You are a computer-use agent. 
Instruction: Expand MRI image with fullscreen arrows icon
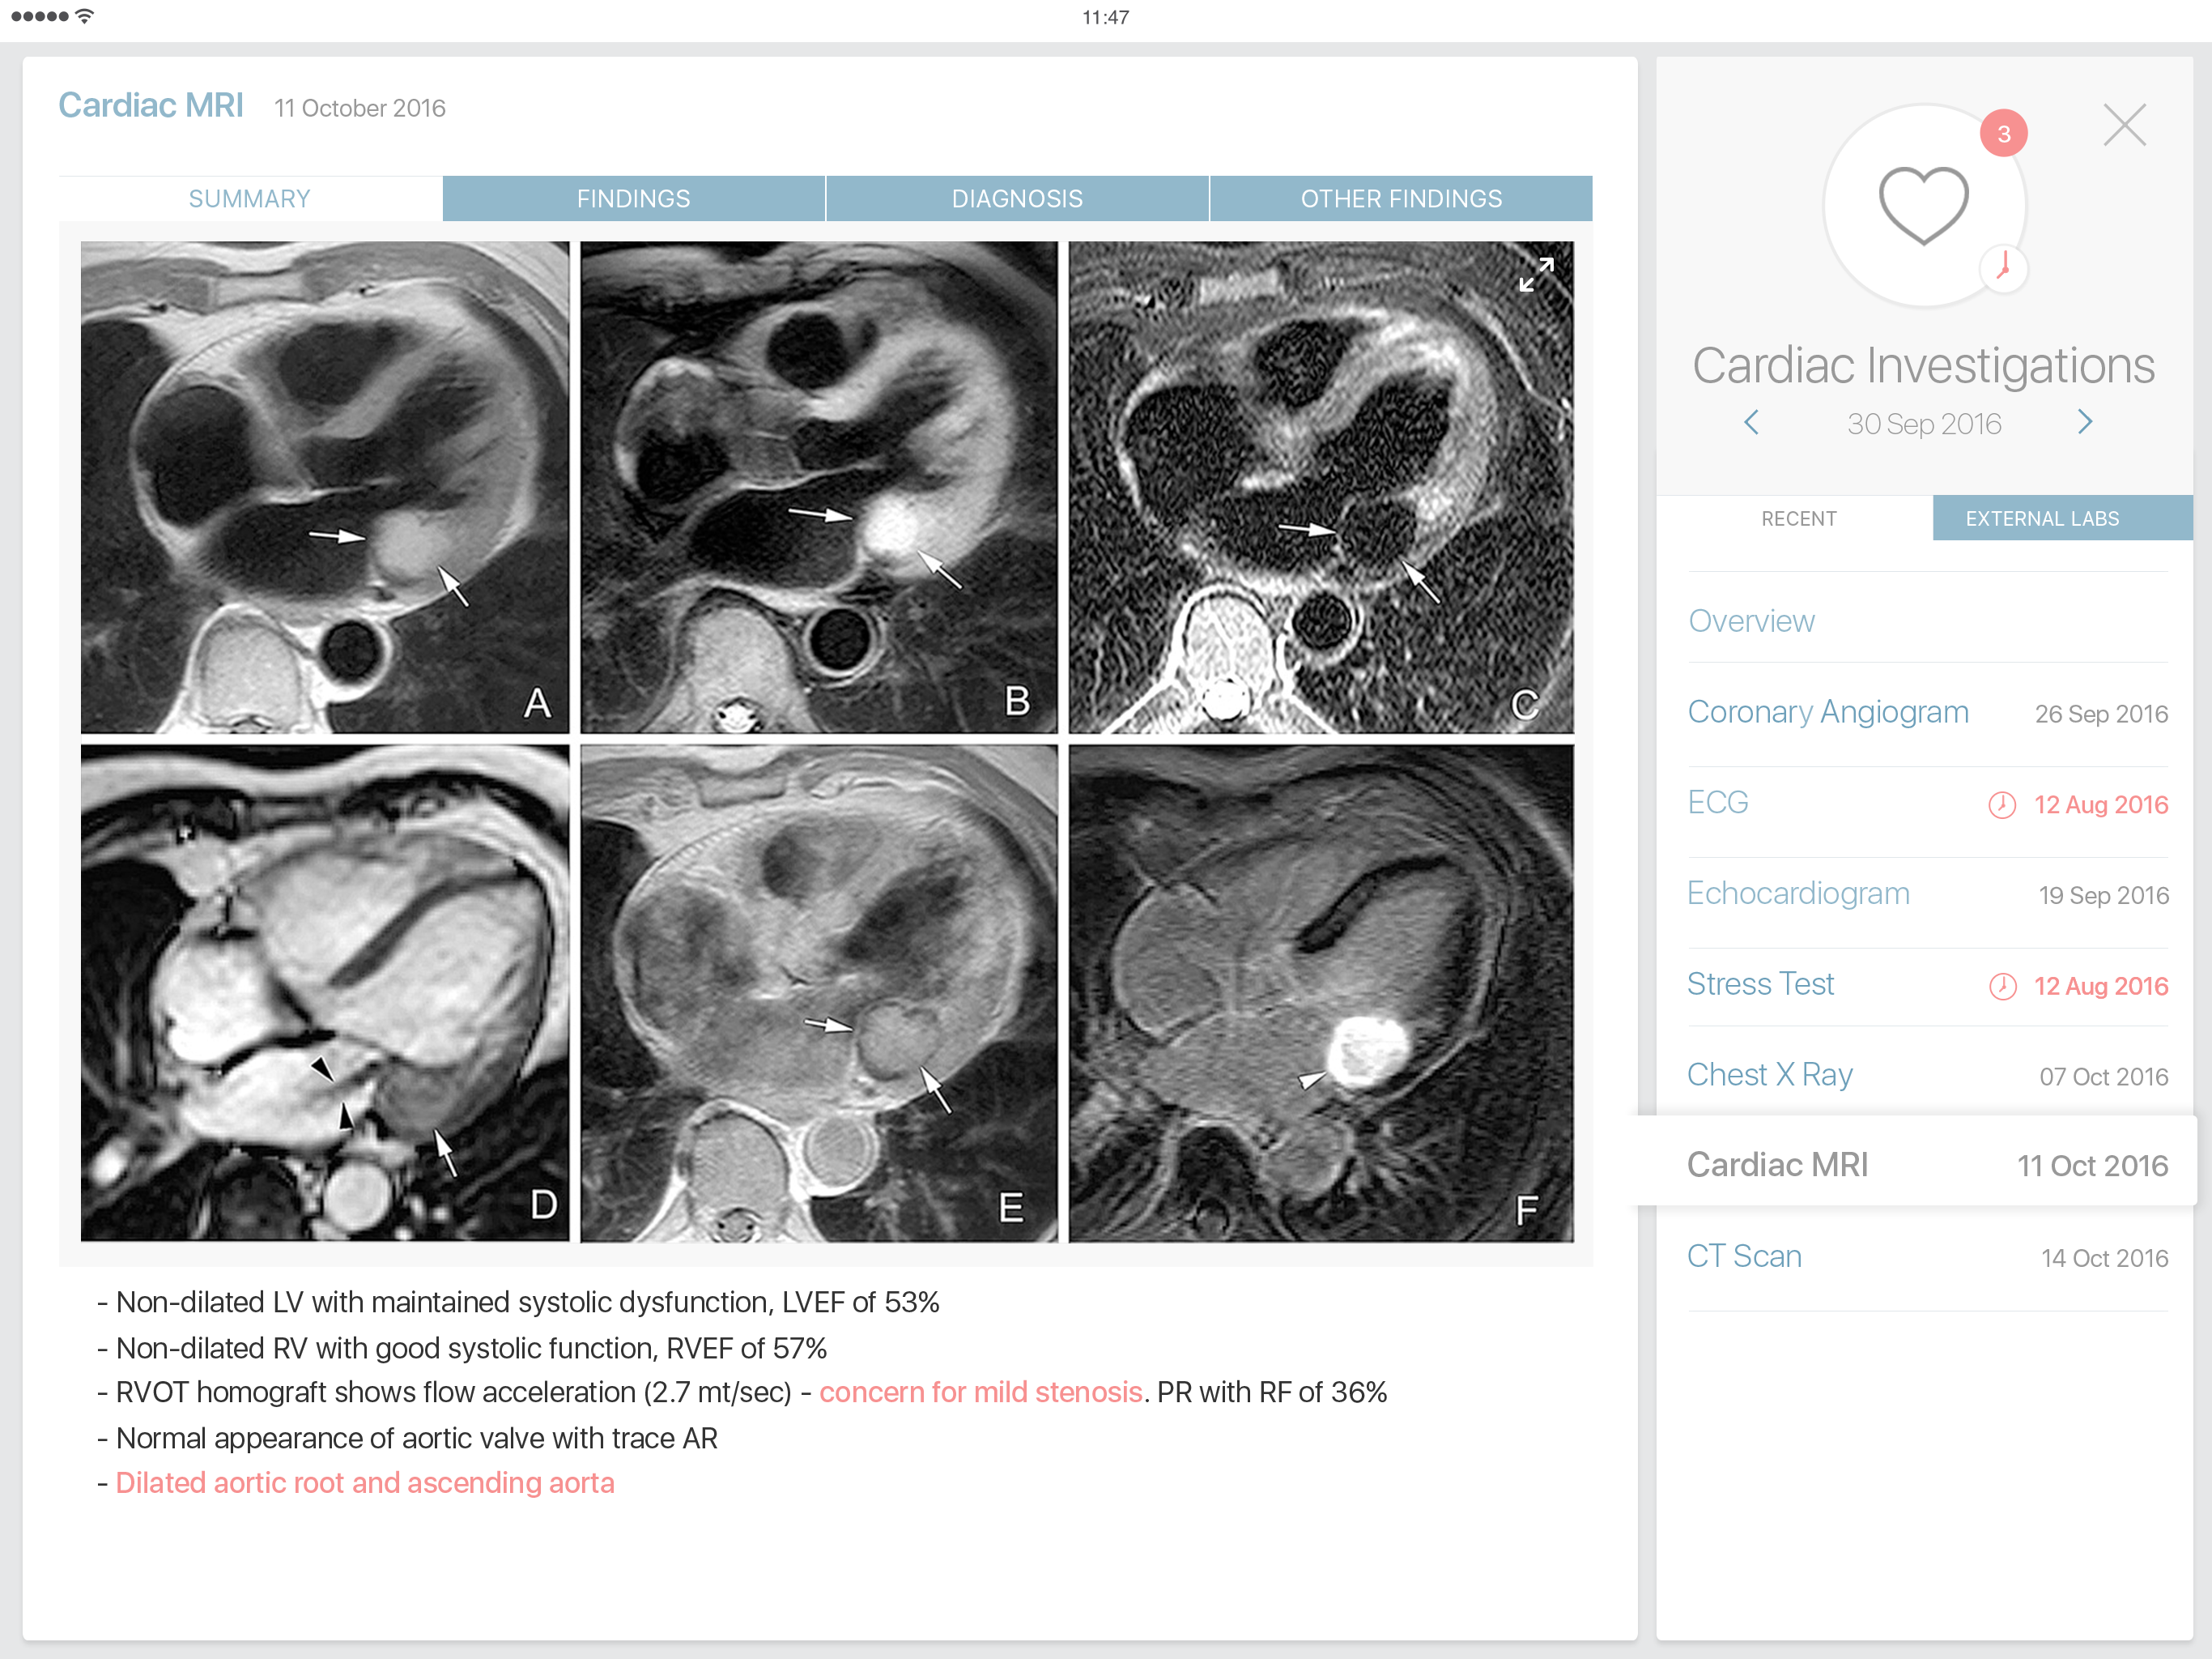(x=1535, y=274)
